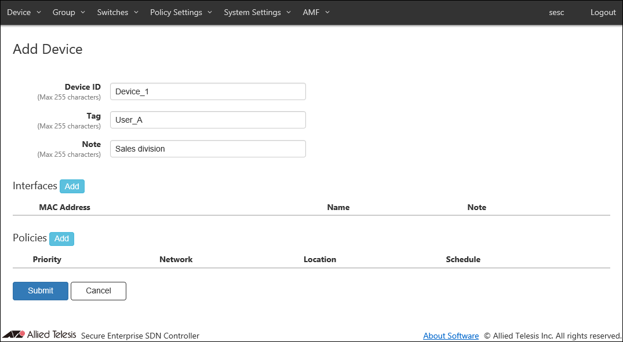
Task: Cancel adding the device
Action: 98,291
